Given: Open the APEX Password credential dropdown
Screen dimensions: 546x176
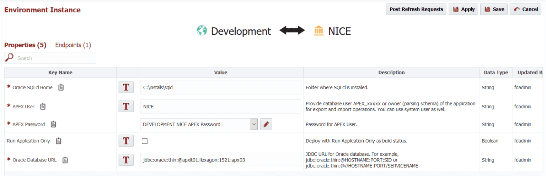Looking at the screenshot, I should (x=254, y=124).
